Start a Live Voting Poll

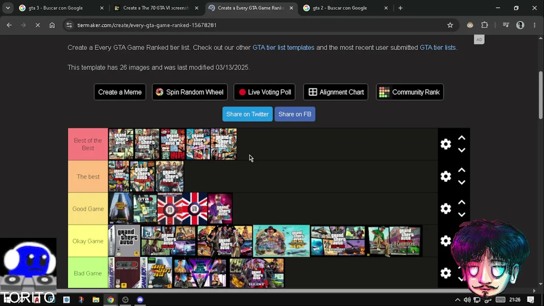(264, 92)
